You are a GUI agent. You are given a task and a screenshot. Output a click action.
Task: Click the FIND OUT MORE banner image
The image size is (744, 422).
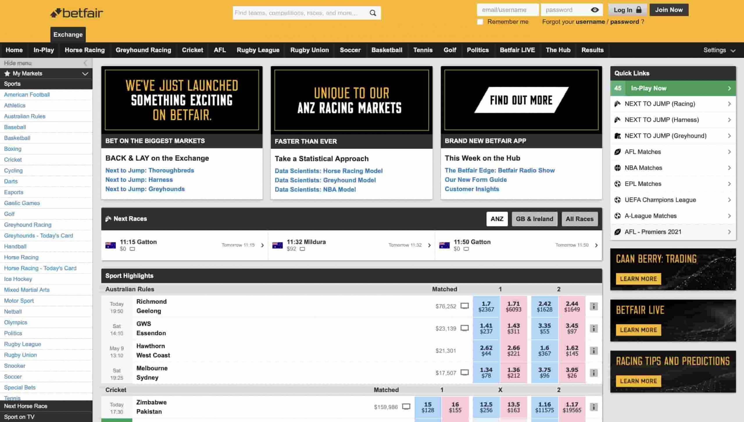click(x=521, y=100)
